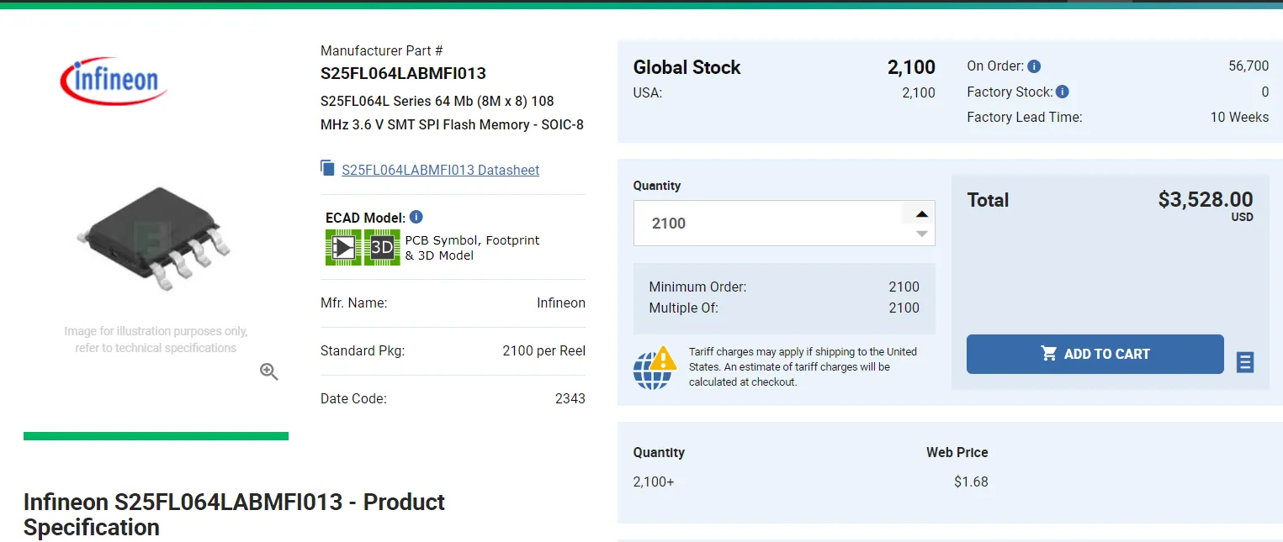This screenshot has height=542, width=1283.
Task: Click the On Order value 56,700
Action: tap(1249, 66)
